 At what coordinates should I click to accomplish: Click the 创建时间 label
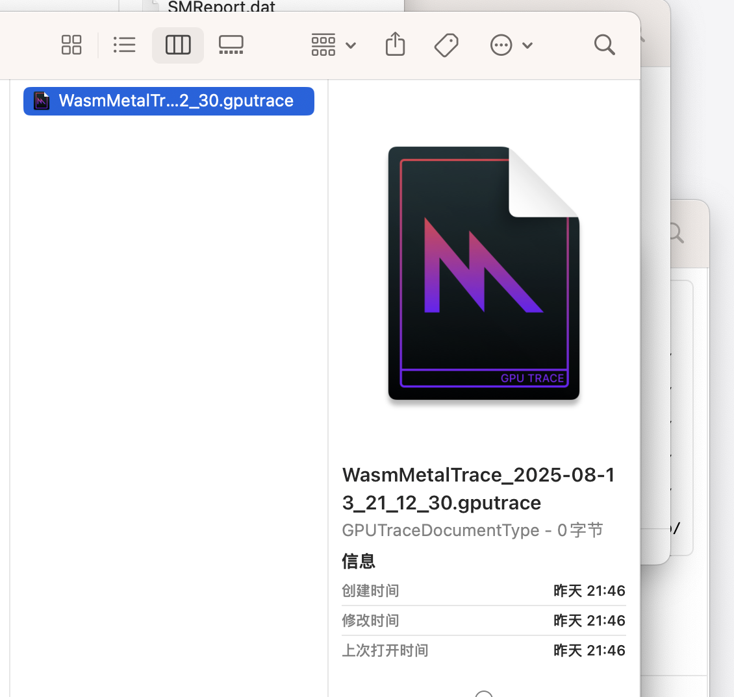370,591
